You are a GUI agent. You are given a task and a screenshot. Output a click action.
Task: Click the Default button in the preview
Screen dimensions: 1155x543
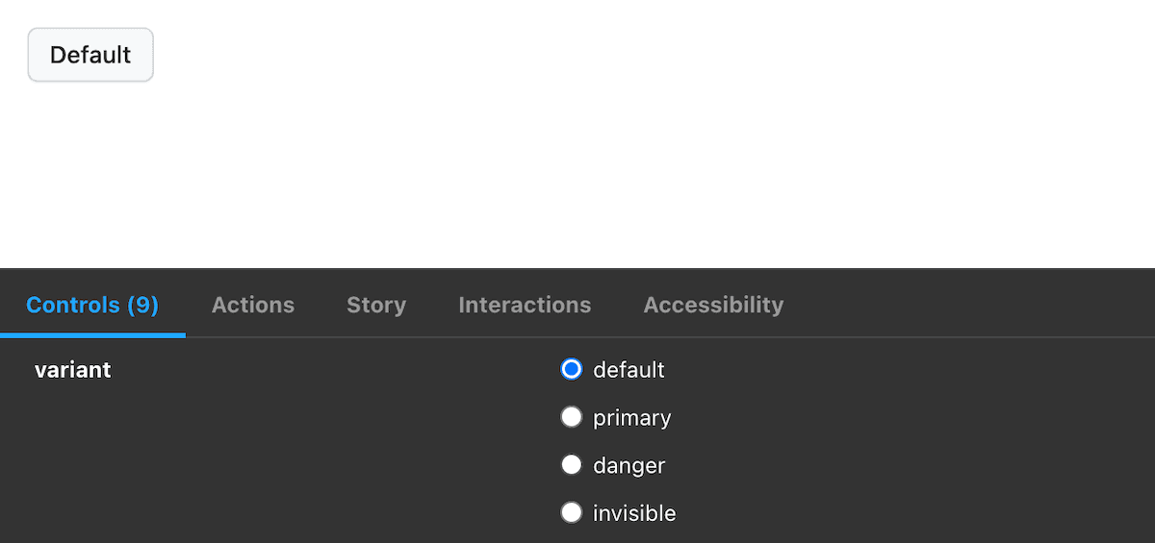coord(90,55)
